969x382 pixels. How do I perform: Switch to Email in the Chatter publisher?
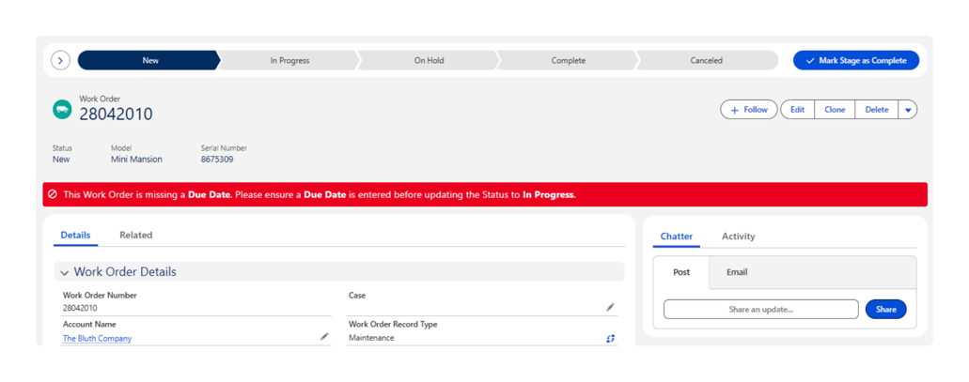click(x=737, y=272)
